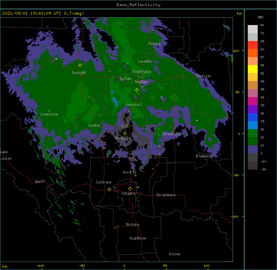Click the -50 tick label on vertical axis
This screenshot has height=270, width=277.
click(236, 175)
